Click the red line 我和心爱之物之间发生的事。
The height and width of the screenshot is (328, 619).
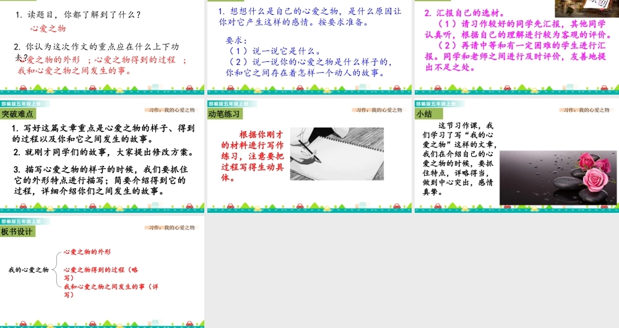click(x=75, y=71)
